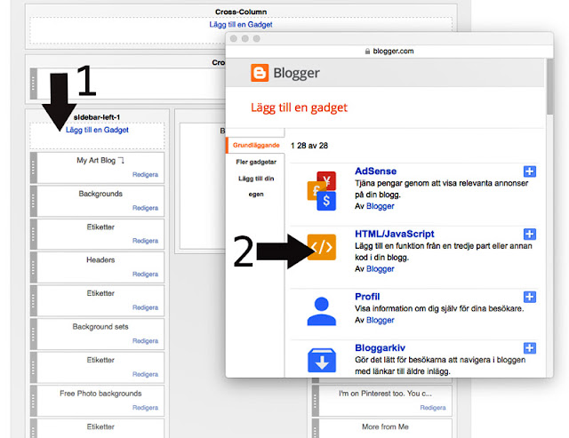Click the blue Profil person icon

322,311
